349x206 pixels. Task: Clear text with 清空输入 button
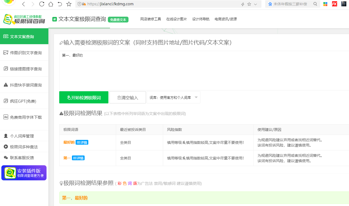pos(128,97)
